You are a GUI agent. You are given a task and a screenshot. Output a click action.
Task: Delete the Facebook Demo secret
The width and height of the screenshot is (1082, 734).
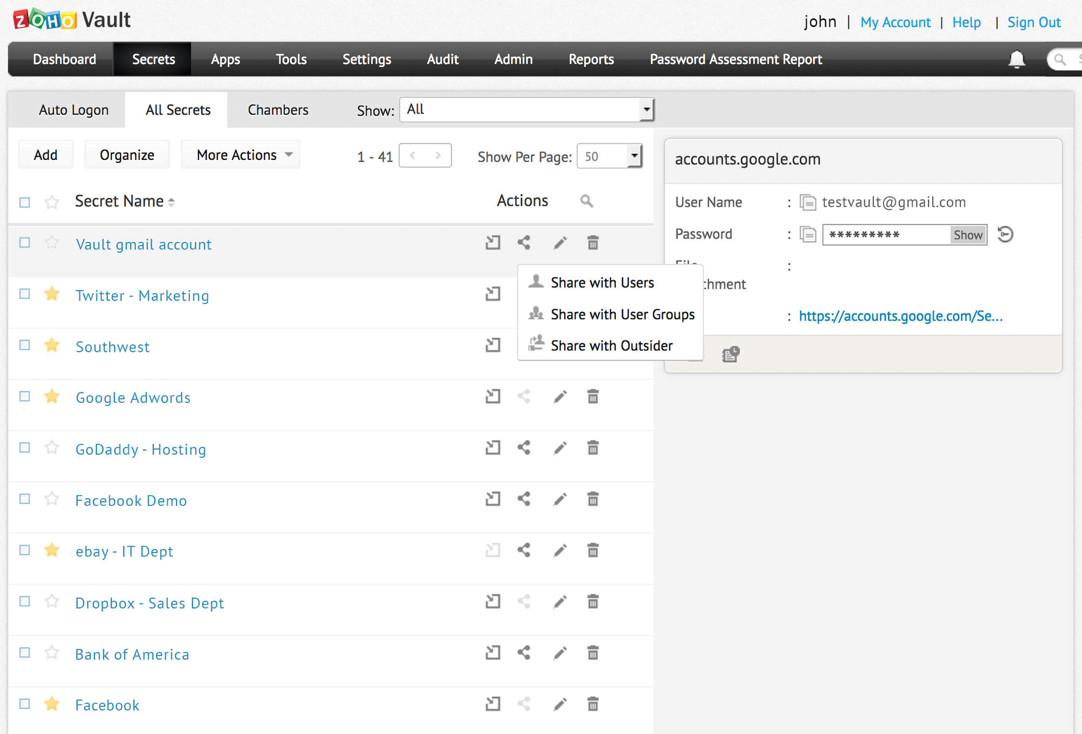(x=593, y=499)
